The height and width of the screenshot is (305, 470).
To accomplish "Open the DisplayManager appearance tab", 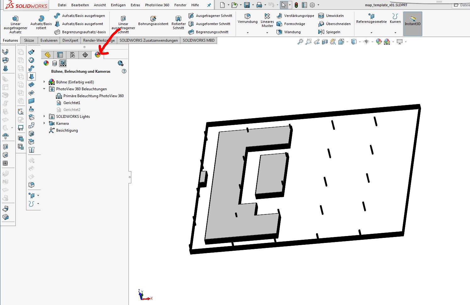I will 98,55.
